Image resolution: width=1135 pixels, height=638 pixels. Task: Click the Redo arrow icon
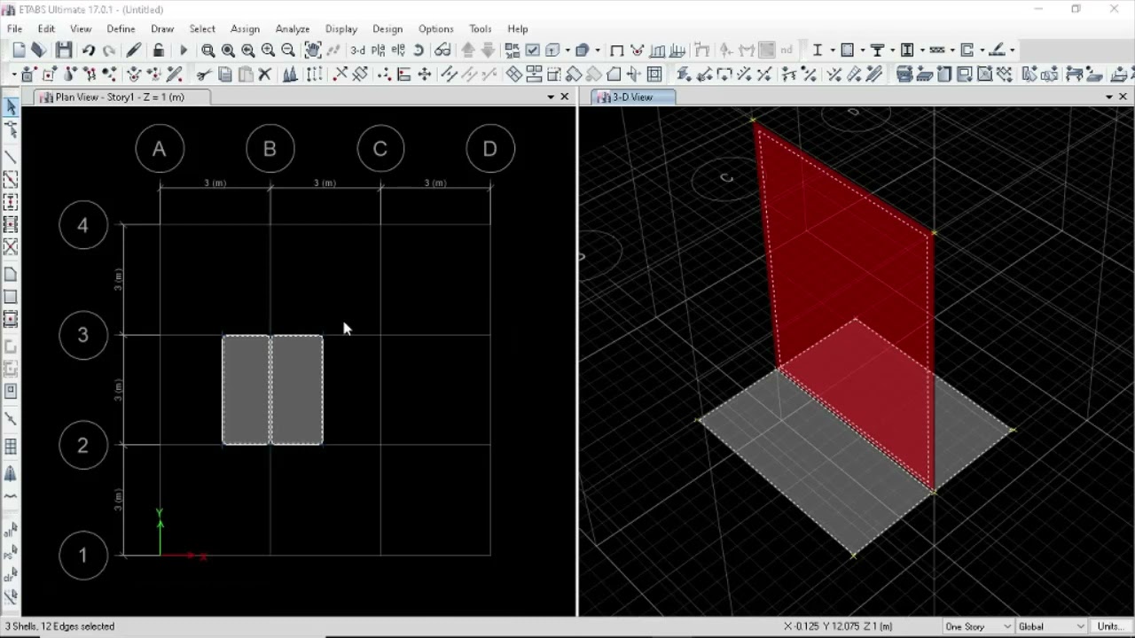(x=109, y=51)
